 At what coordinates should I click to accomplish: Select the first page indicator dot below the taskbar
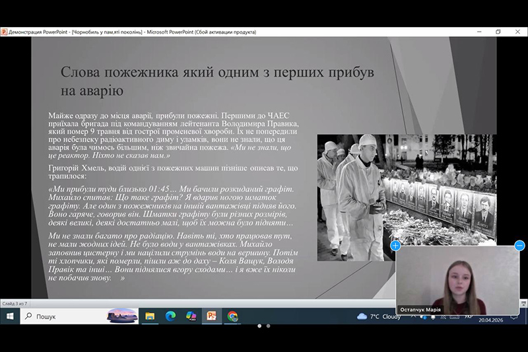(x=259, y=326)
